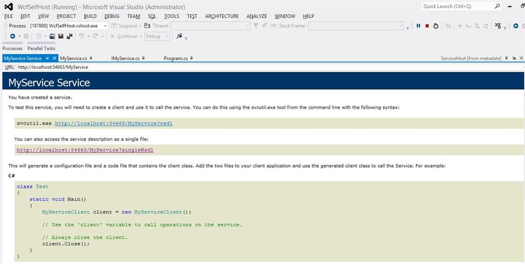Click the Undo arrow icon
This screenshot has height=264, width=525.
coord(82,36)
